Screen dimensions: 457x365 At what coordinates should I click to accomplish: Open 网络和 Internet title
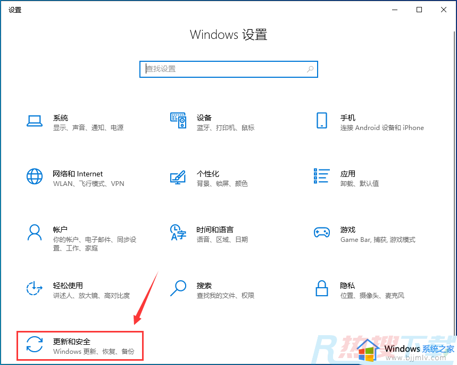pos(78,174)
